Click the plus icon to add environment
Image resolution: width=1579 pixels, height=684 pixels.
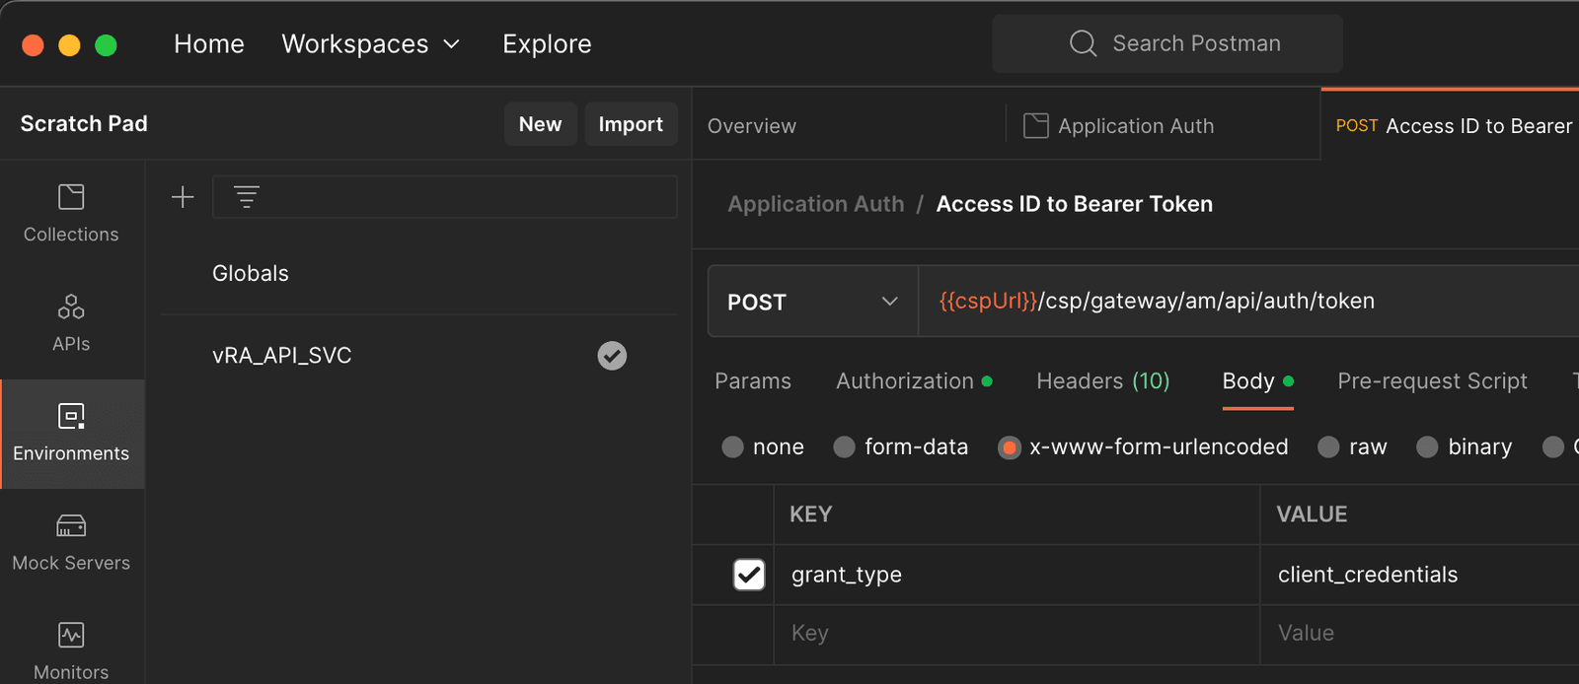[183, 197]
